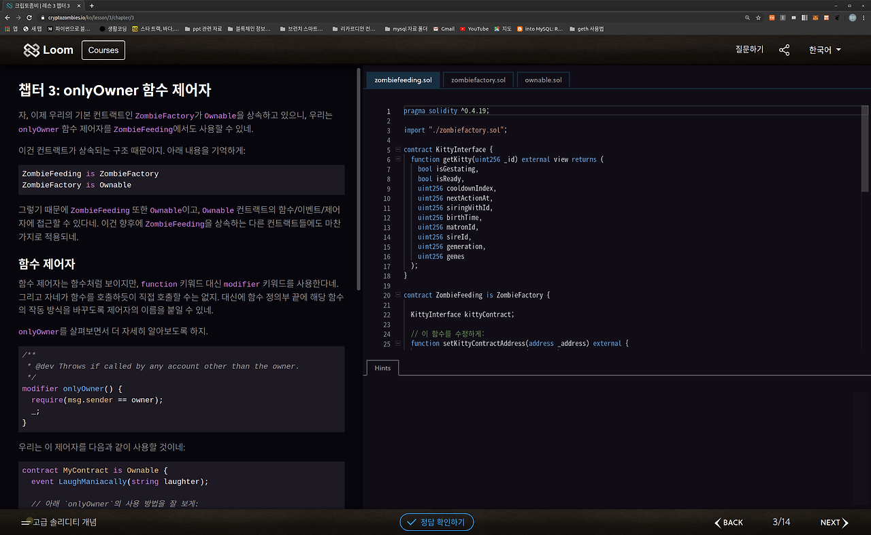Click the browser forward arrow
Screen dimensions: 871x535
(18, 17)
